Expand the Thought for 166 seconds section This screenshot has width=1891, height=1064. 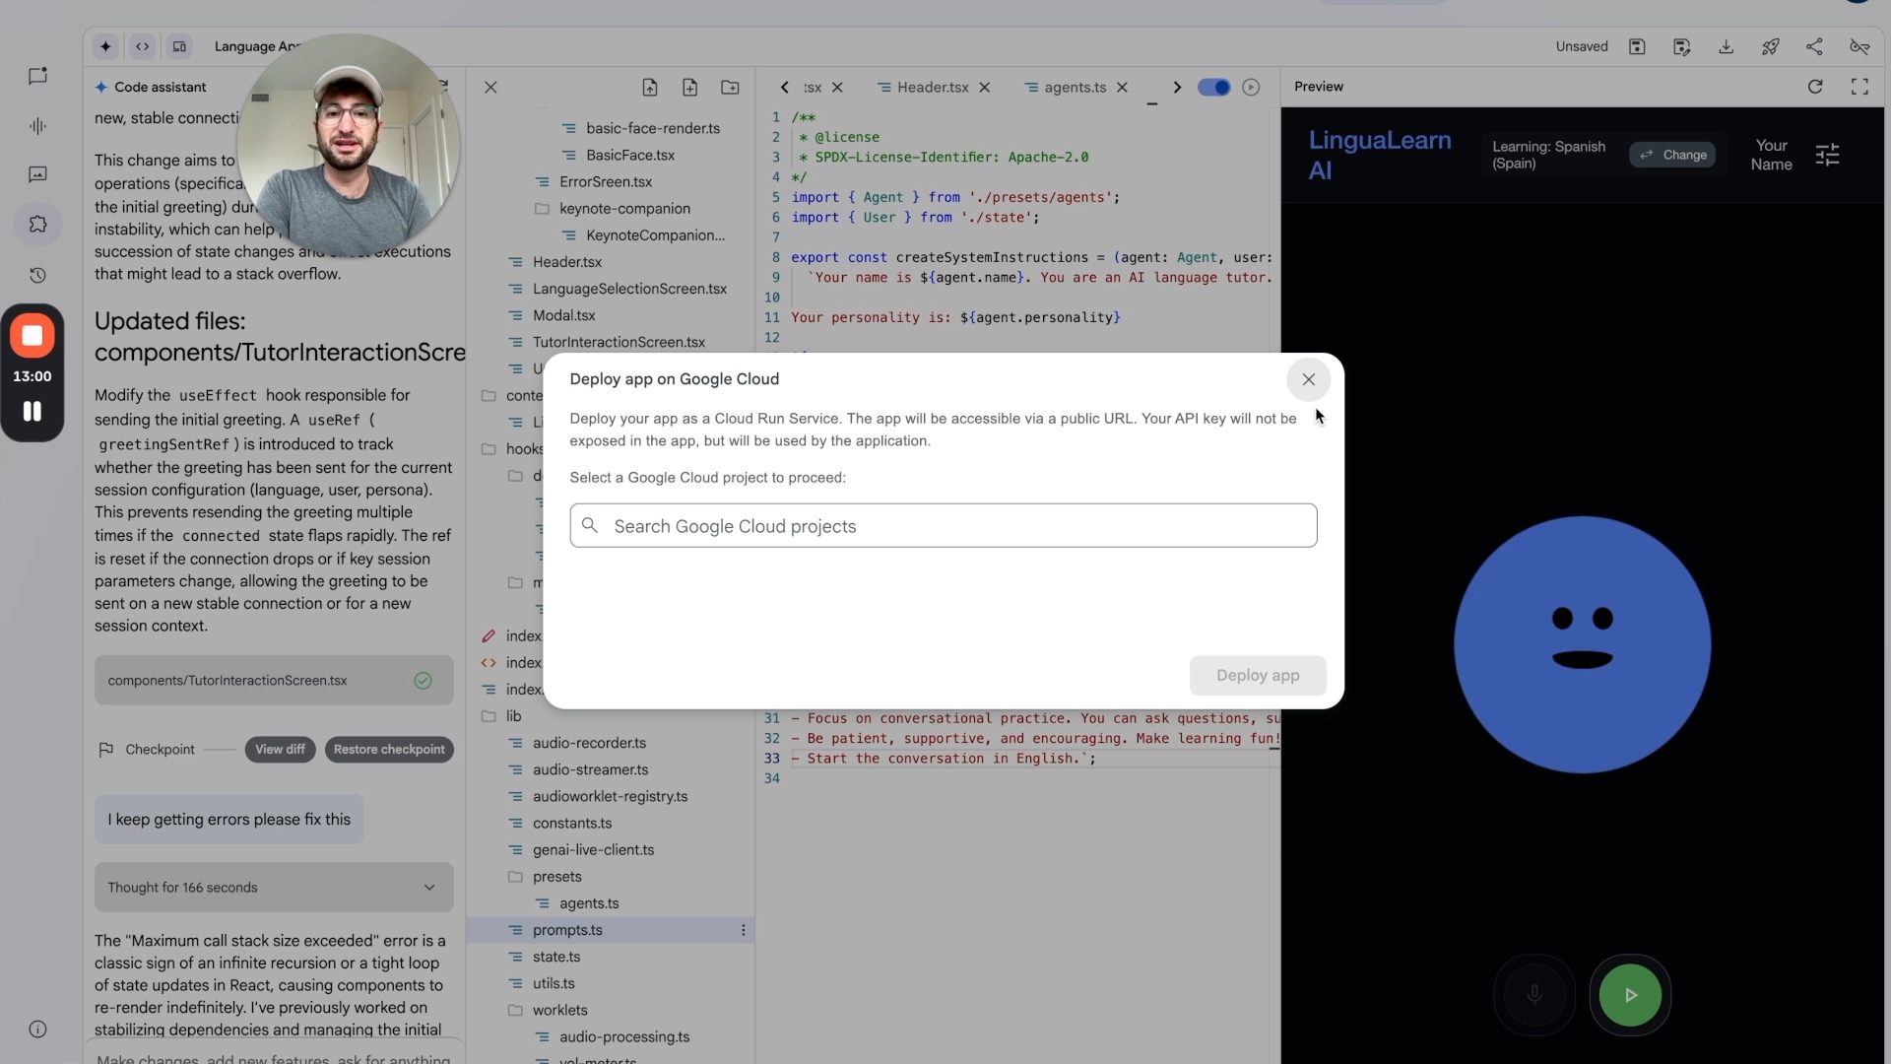tap(429, 887)
